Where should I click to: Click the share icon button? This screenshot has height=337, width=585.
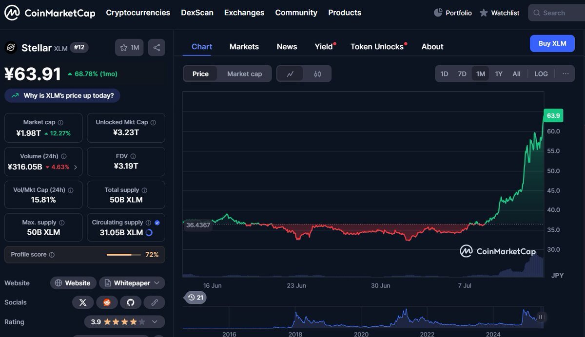[x=156, y=47]
